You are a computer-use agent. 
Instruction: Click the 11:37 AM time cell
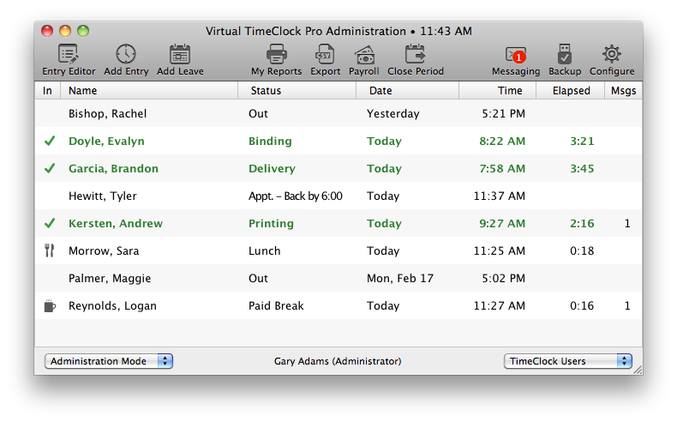coord(499,196)
